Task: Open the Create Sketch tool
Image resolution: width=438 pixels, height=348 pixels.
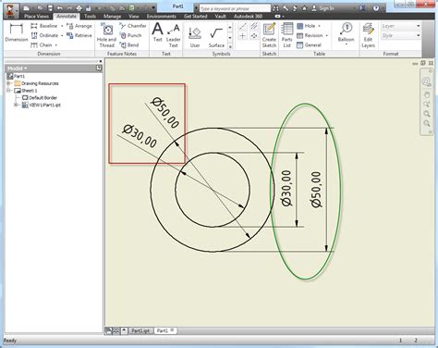Action: 269,35
